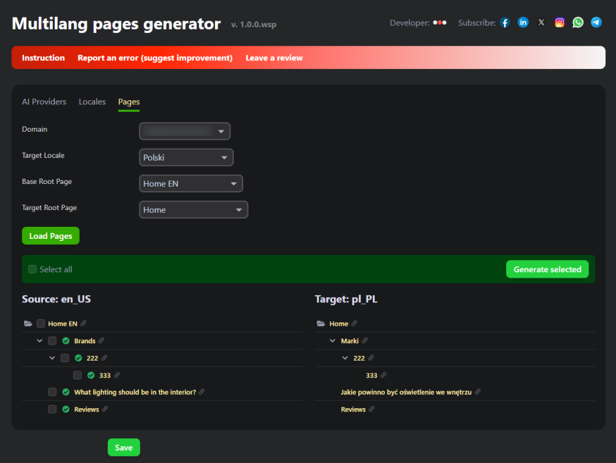Check the Home EN source page checkbox

[41, 324]
